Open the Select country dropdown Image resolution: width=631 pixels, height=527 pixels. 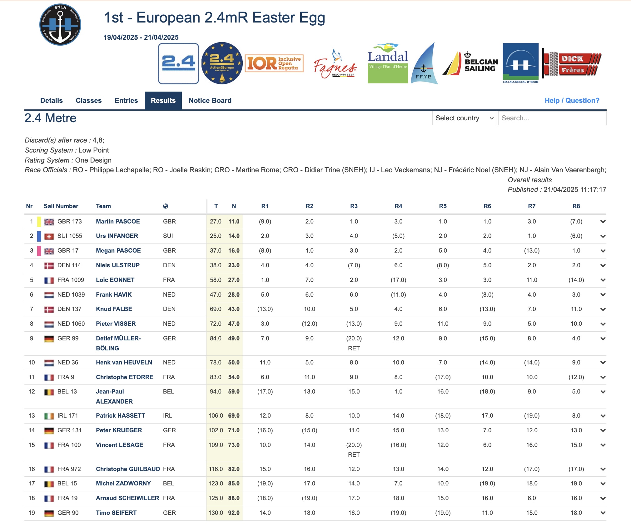464,118
